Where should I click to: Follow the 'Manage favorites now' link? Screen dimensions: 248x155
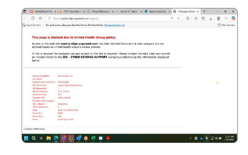(x=115, y=25)
